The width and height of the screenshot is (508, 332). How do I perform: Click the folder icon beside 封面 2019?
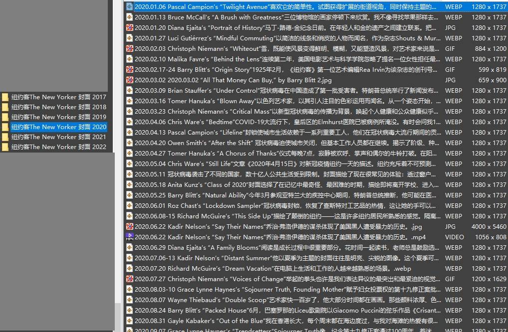coord(5,117)
